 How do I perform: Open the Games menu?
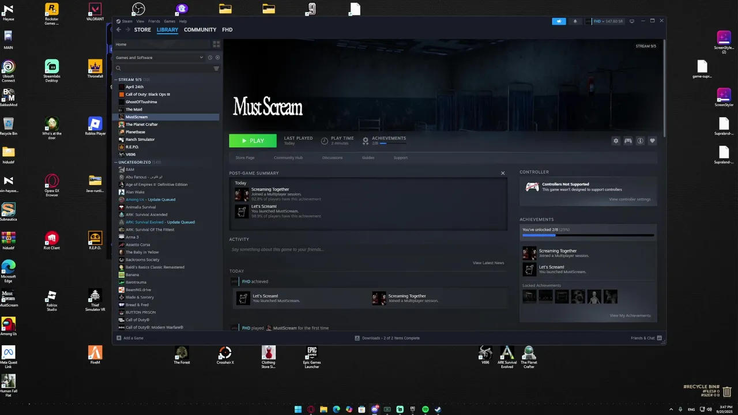tap(170, 21)
